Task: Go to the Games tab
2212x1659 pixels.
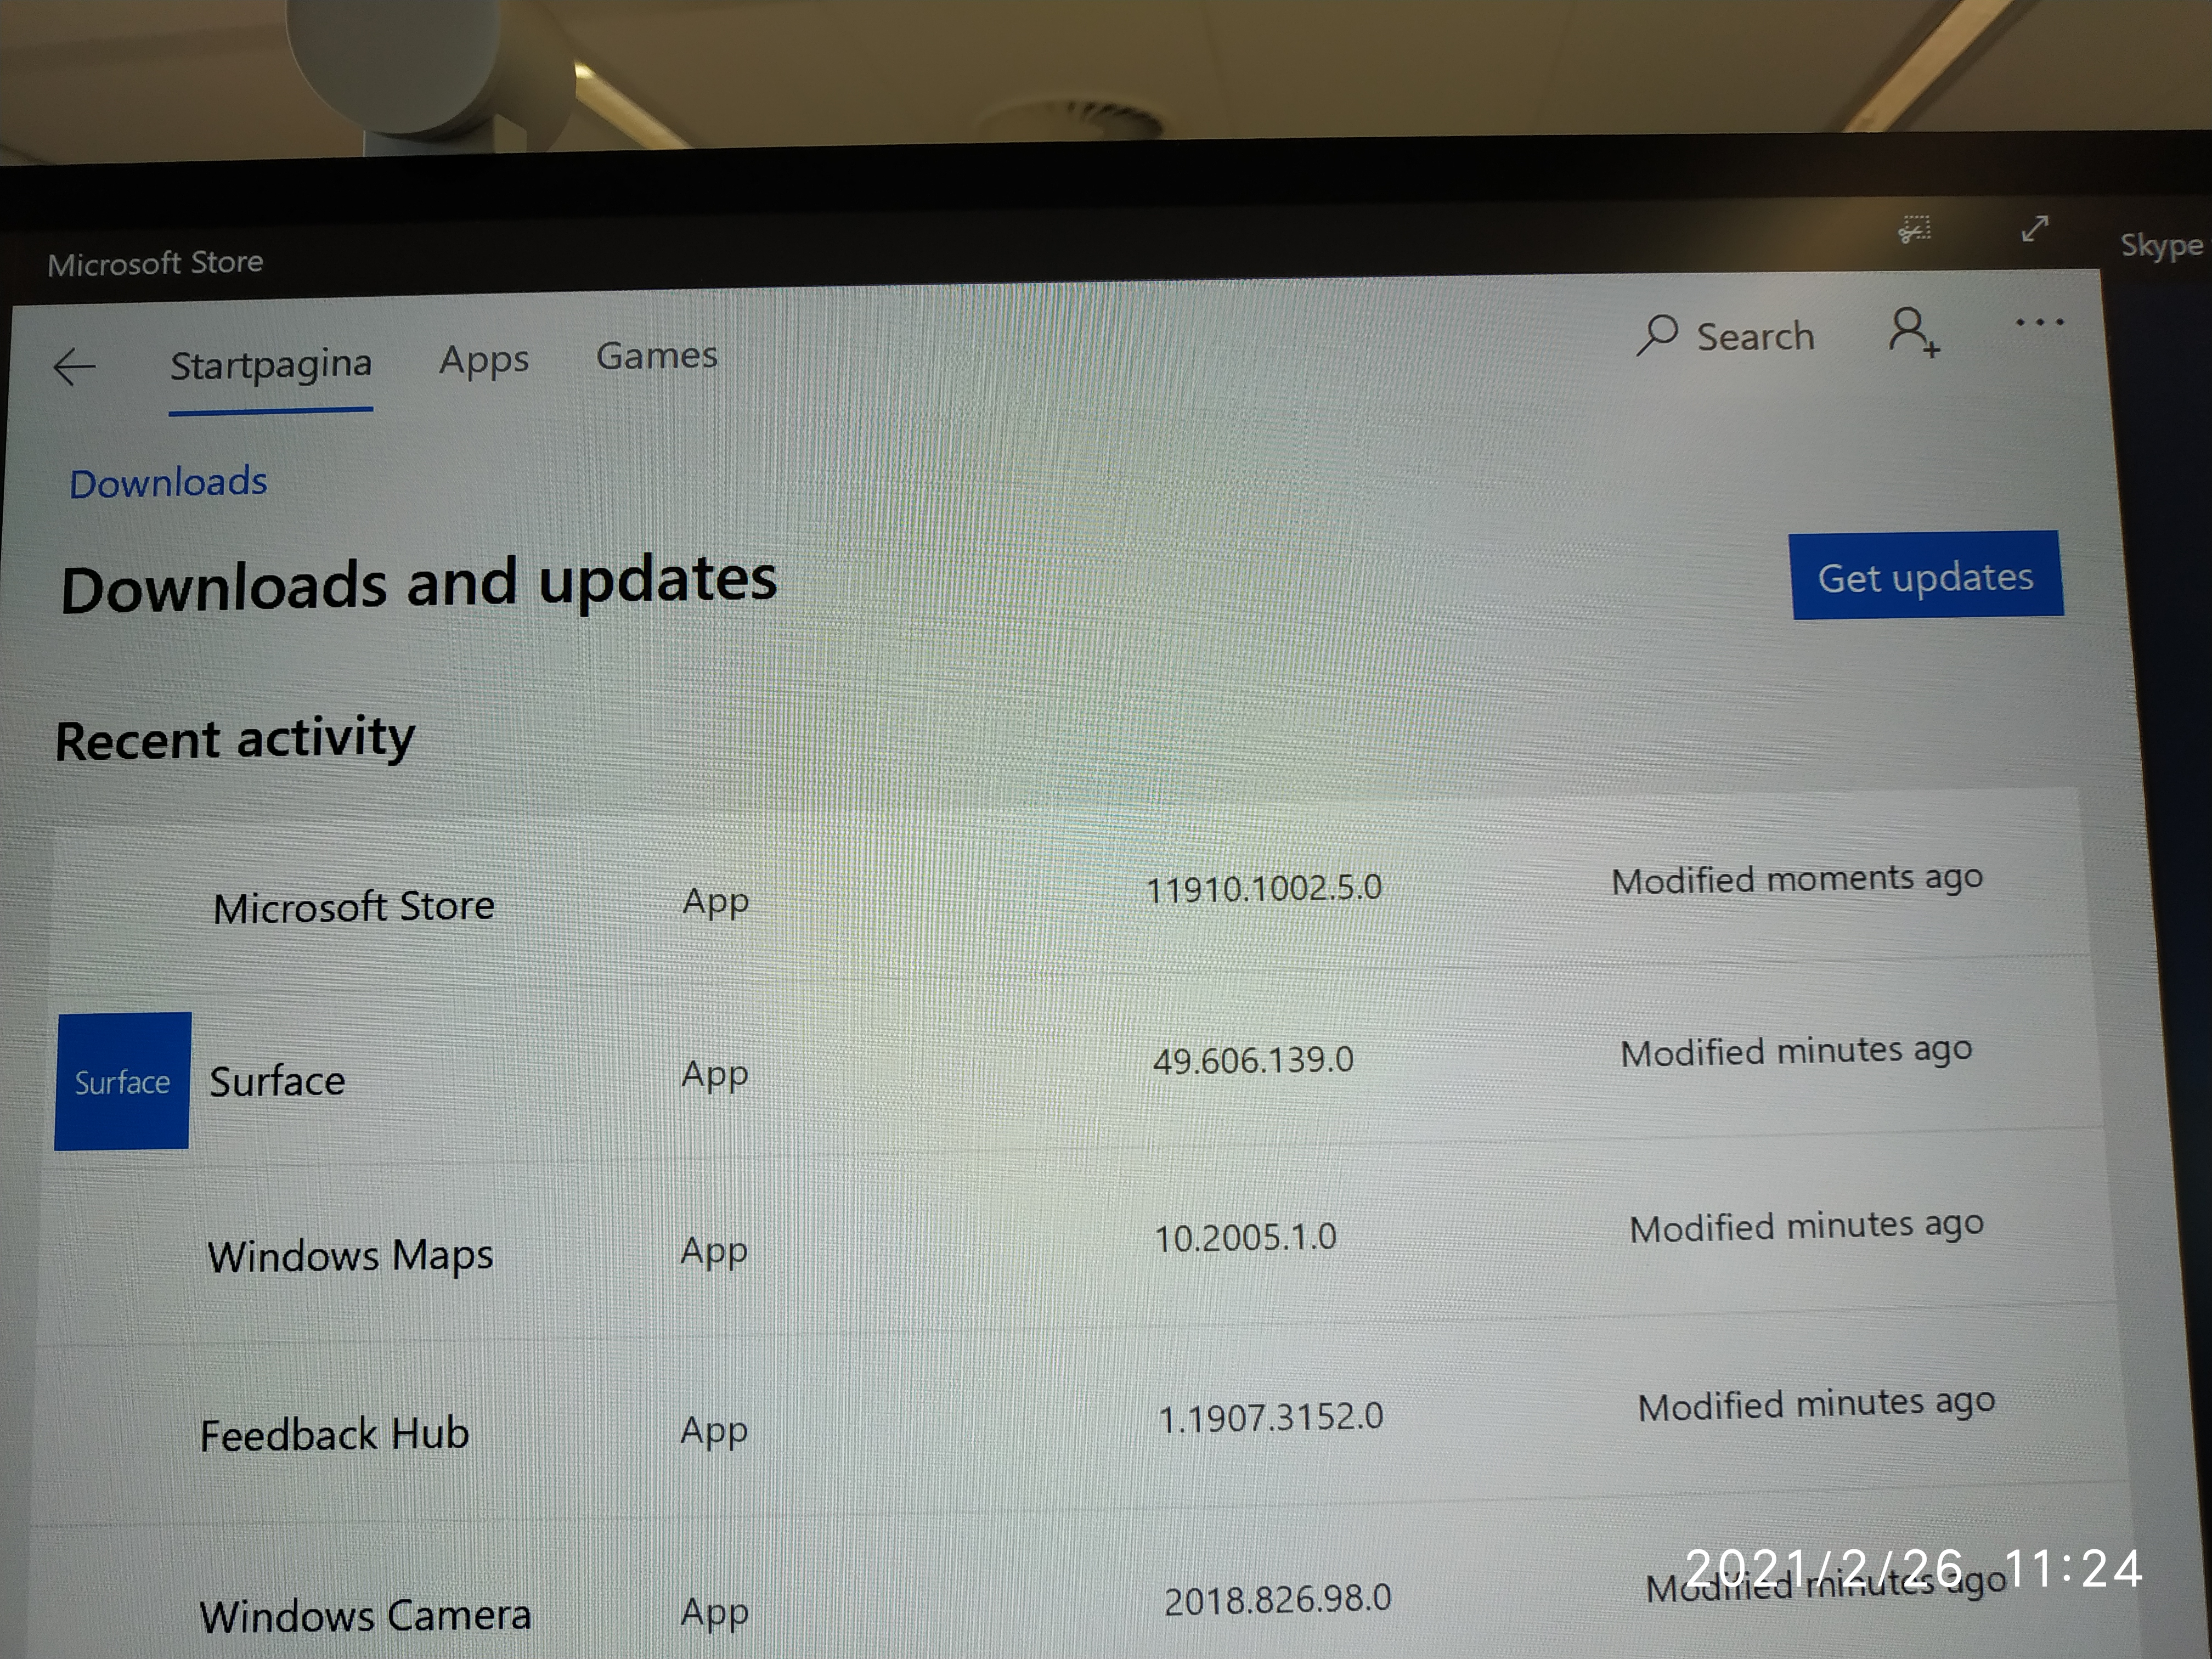Action: tap(657, 356)
